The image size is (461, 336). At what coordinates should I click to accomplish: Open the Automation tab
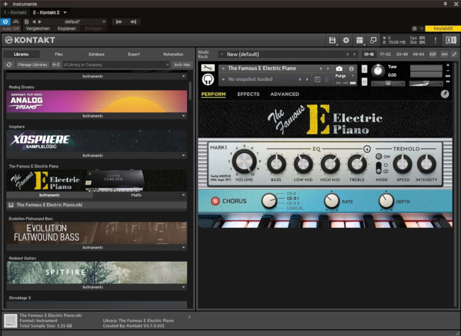pyautogui.click(x=173, y=54)
